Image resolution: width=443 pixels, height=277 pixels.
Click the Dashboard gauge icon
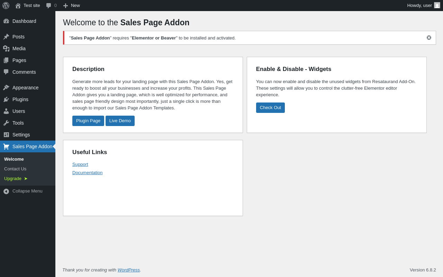point(6,21)
